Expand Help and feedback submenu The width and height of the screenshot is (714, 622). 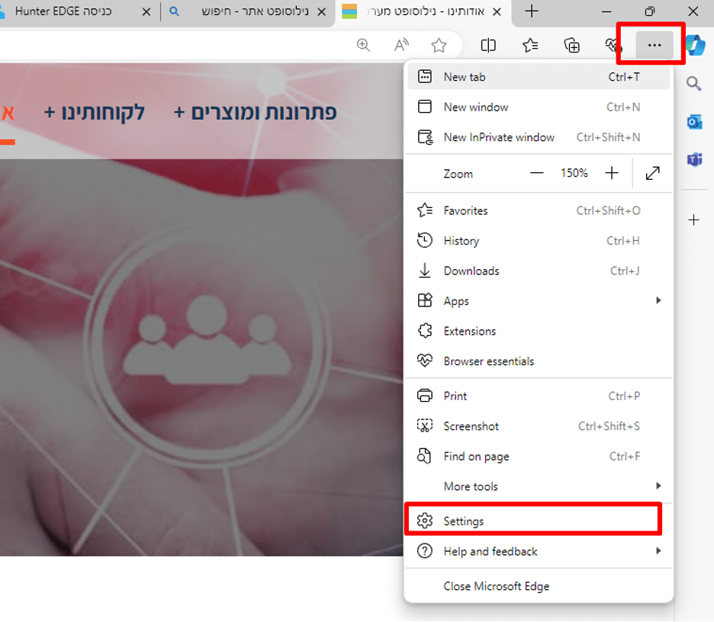539,551
